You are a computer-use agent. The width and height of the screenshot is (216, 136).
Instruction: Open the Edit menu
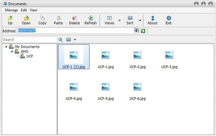pos(24,10)
